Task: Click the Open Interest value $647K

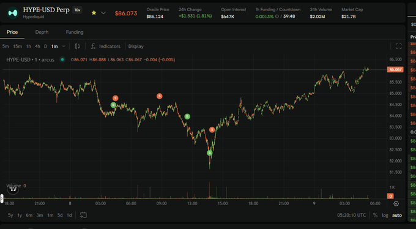Action: [228, 17]
